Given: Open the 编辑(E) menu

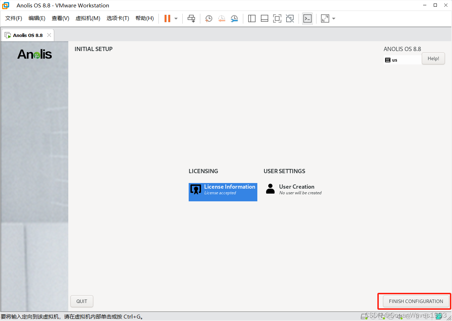Looking at the screenshot, I should click(37, 18).
